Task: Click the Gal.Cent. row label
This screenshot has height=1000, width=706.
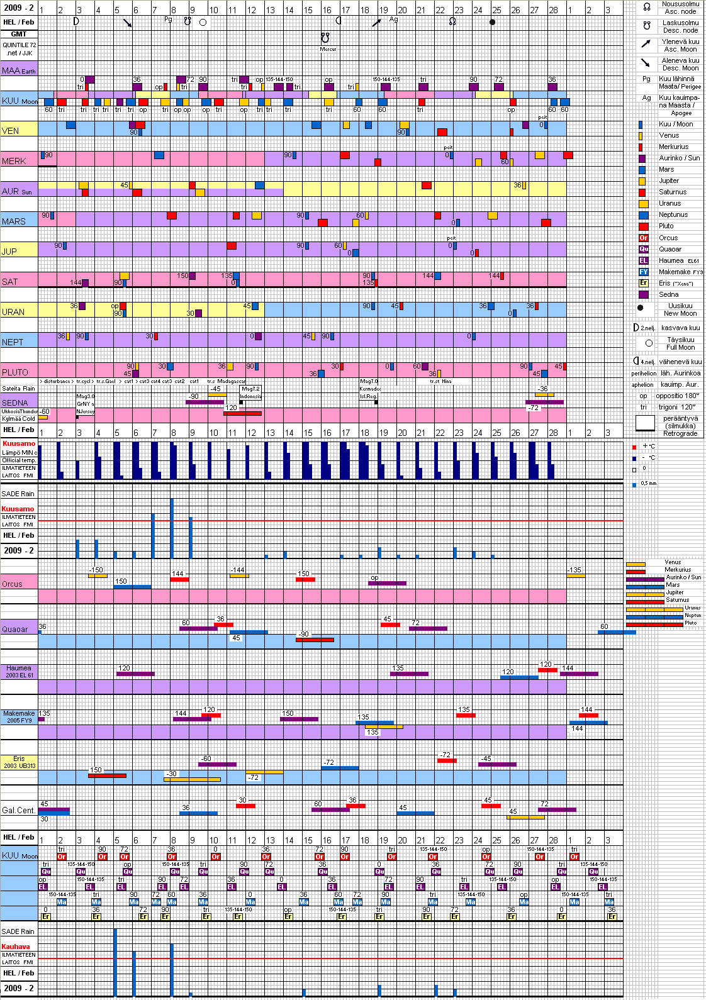Action: pyautogui.click(x=19, y=810)
